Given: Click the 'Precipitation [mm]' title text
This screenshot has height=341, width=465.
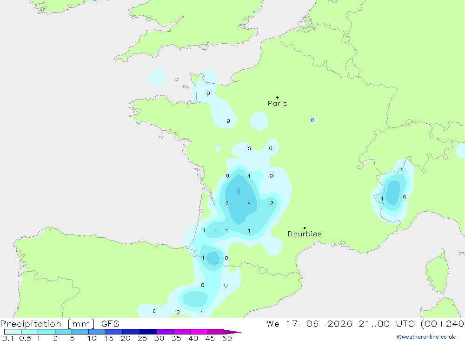Looking at the screenshot, I should tap(48, 324).
